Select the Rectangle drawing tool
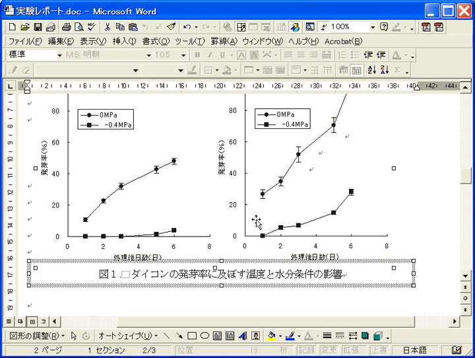This screenshot has height=358, width=475. pyautogui.click(x=193, y=336)
